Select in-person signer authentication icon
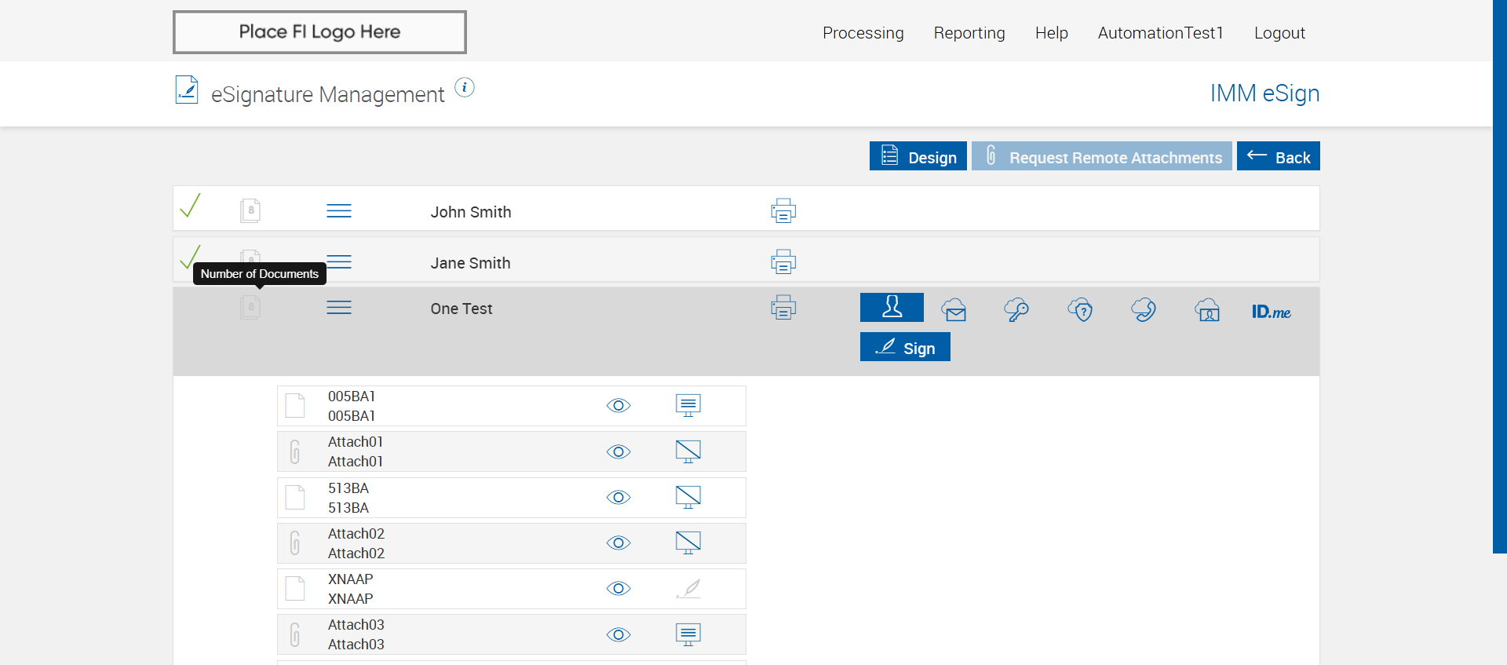 892,307
